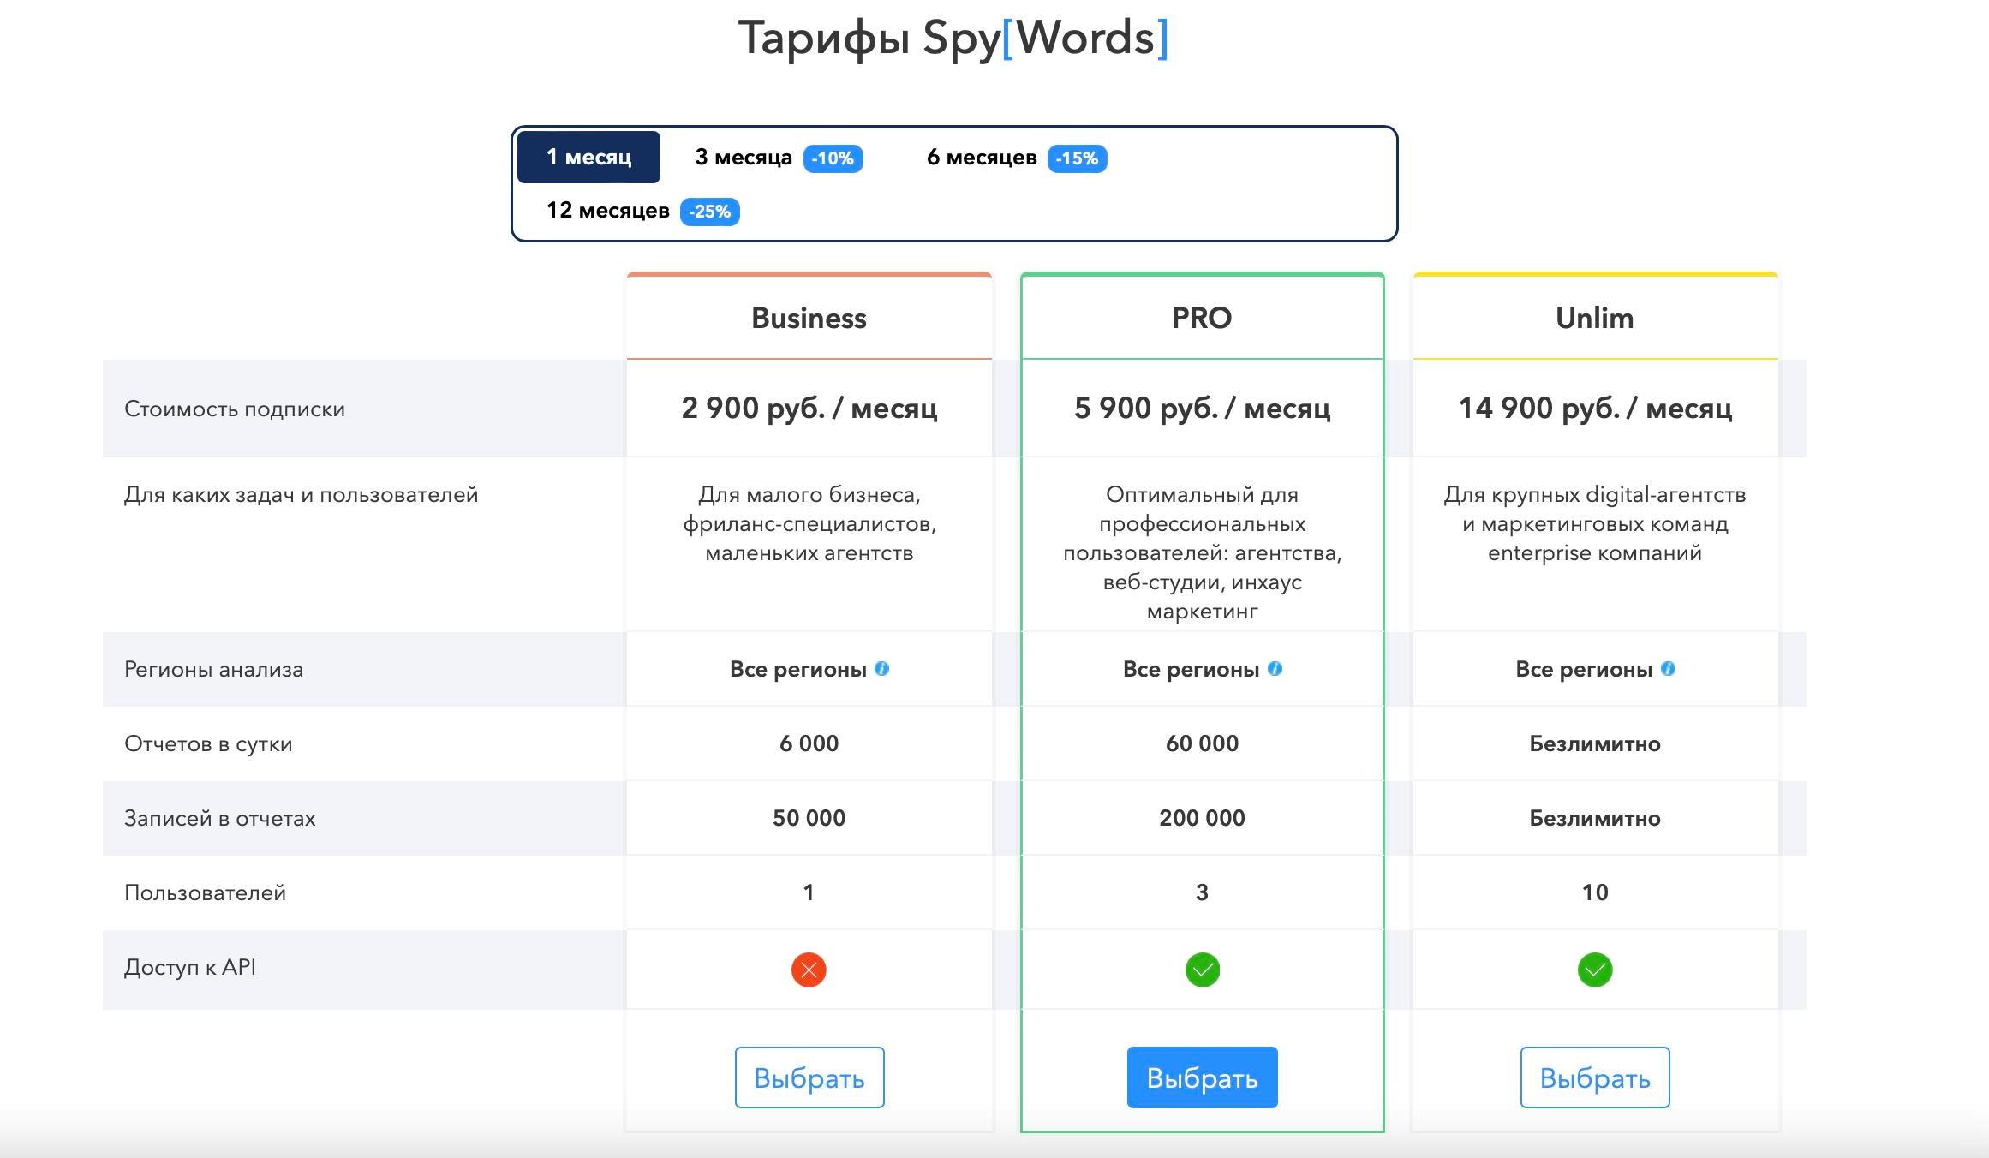Click the 14 900 руб. / месяц price
Screen dimensions: 1989x1158
pos(1595,408)
